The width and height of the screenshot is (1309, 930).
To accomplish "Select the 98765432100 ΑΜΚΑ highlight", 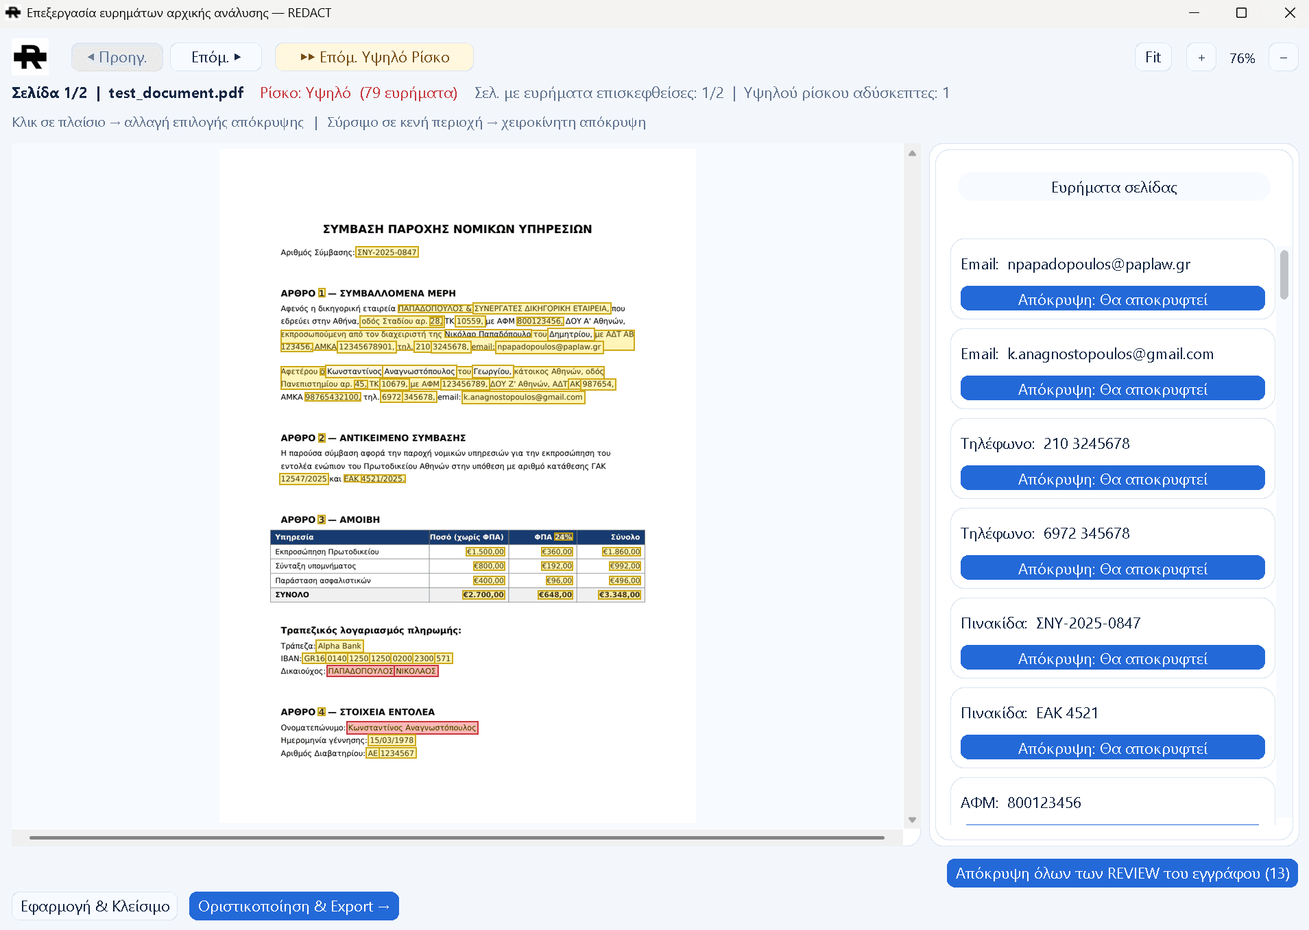I will pos(333,397).
